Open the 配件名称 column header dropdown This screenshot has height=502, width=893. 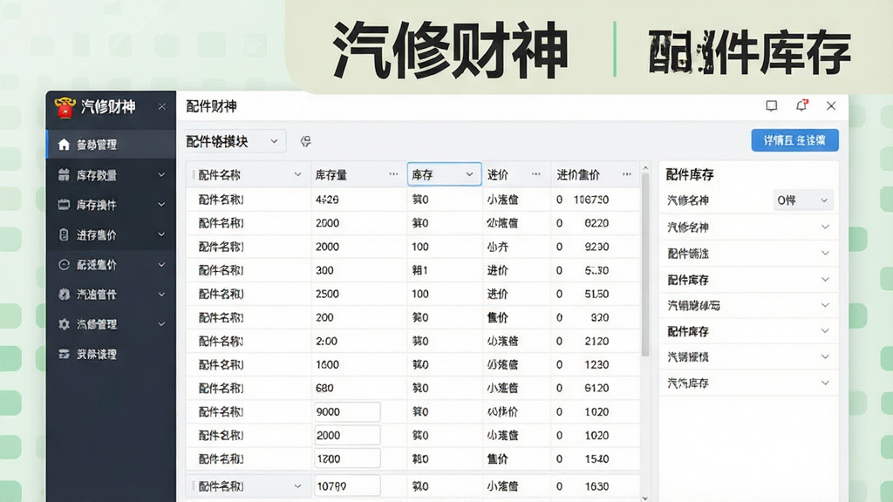coord(297,174)
